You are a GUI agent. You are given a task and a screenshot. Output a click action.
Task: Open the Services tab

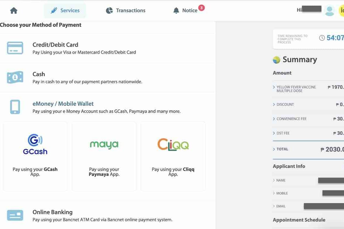[65, 11]
